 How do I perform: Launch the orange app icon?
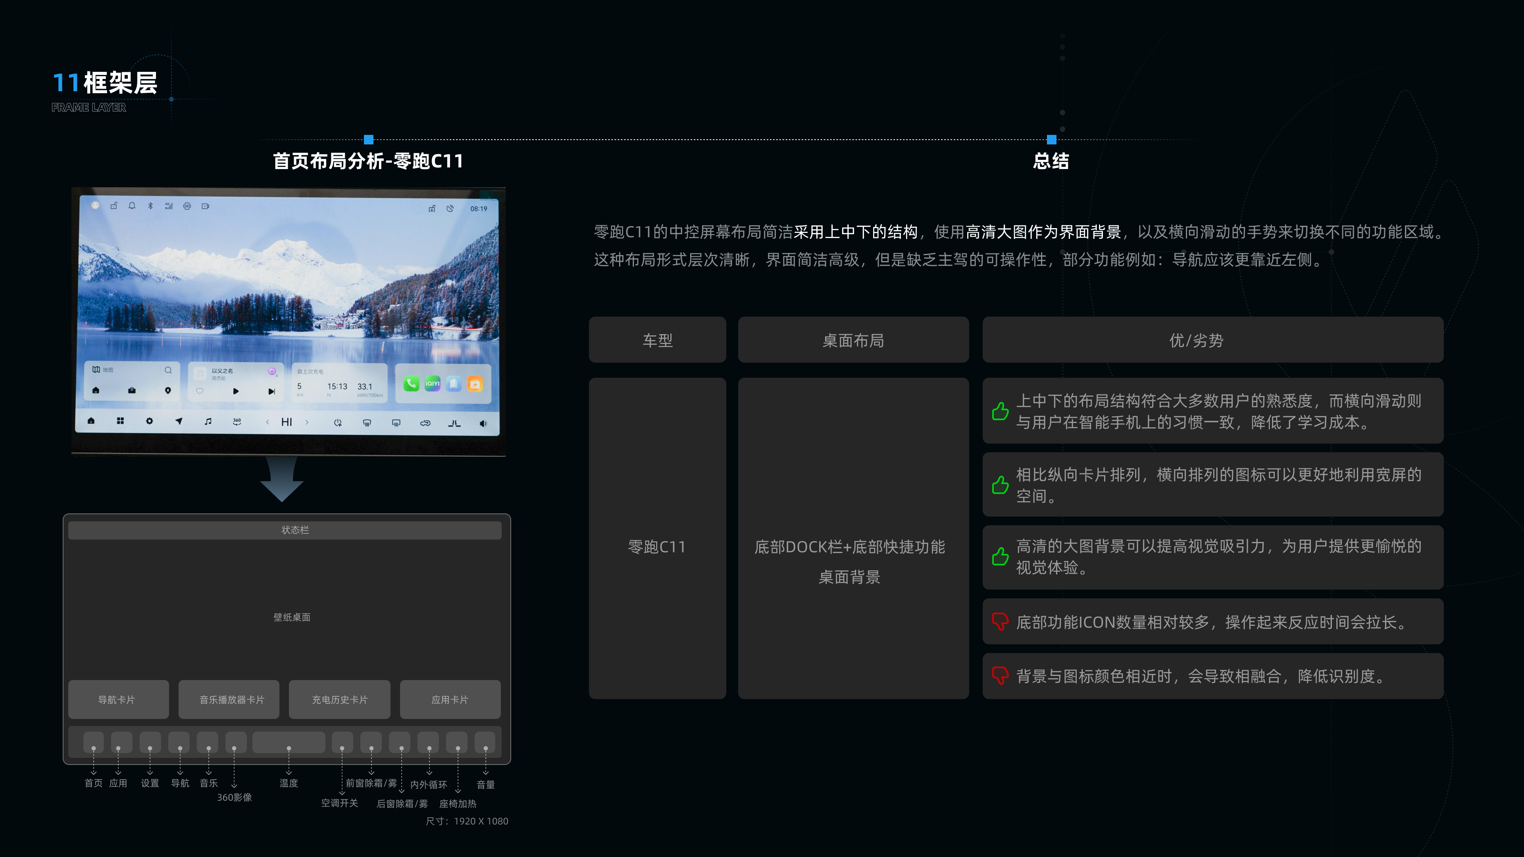475,384
